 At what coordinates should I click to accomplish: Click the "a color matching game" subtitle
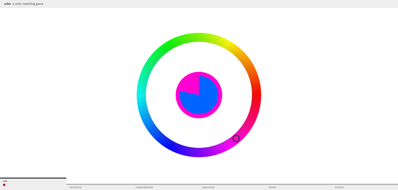pos(28,3)
